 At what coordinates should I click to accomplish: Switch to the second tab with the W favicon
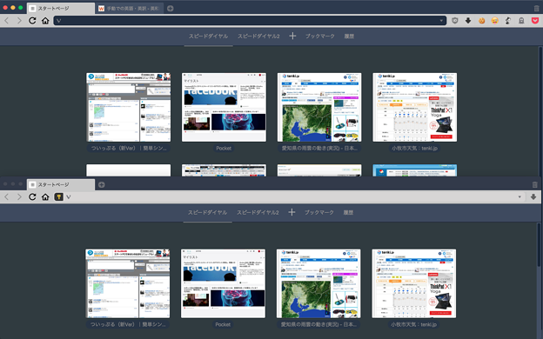coord(129,9)
